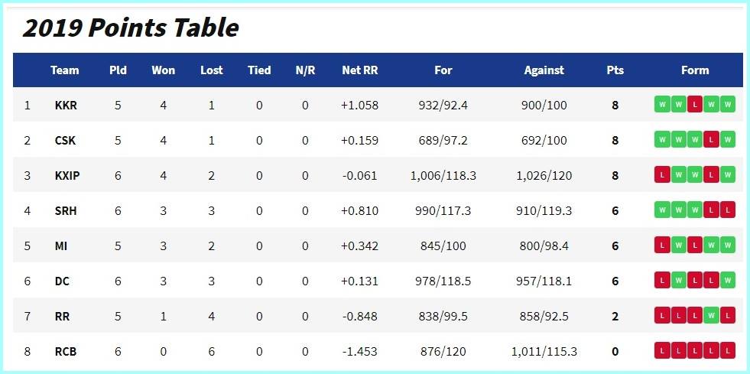
Task: Click CSK's red L form badge
Action: (711, 140)
